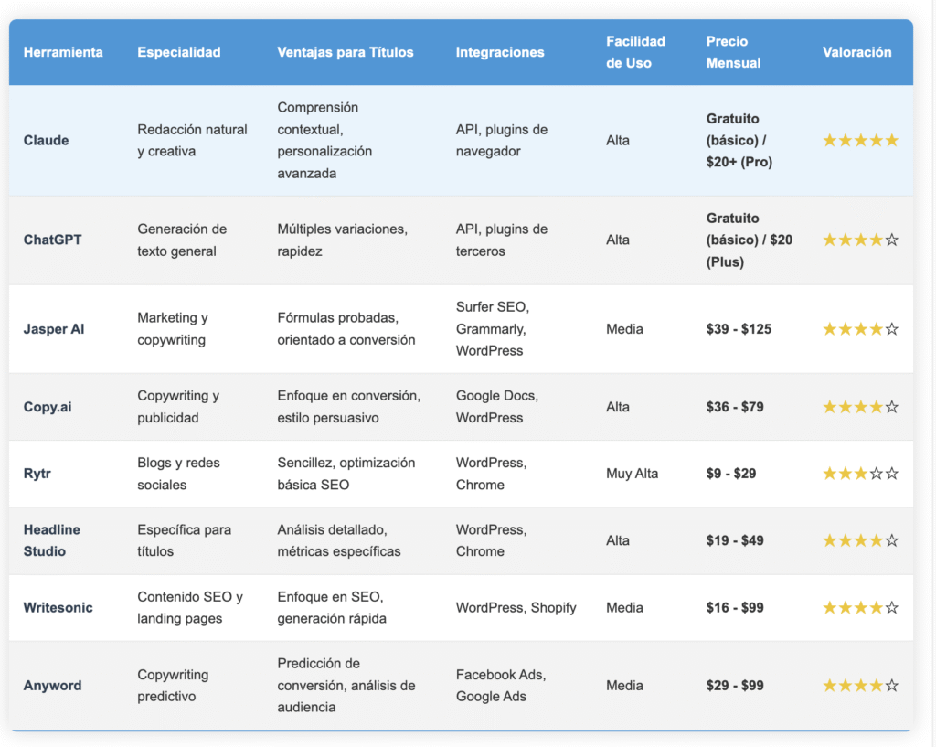Click 'Predicción de conversión, análisis de audiencia'
Screen dimensions: 936x747
pos(346,686)
